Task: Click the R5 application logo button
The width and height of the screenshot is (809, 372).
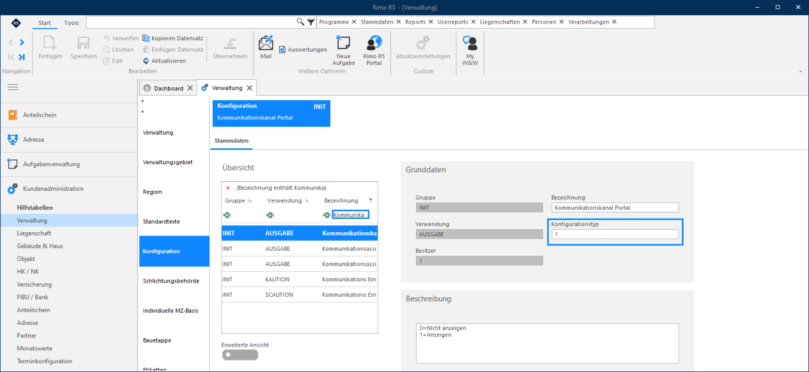Action: pyautogui.click(x=17, y=23)
